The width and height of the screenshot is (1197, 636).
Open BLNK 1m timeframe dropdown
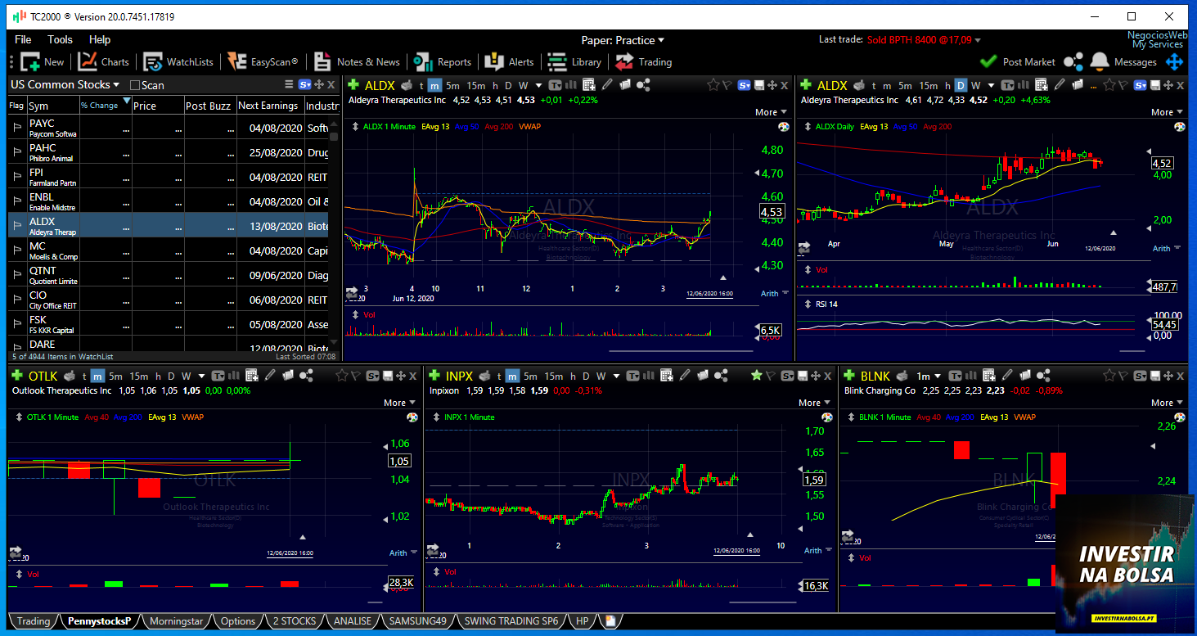point(928,376)
